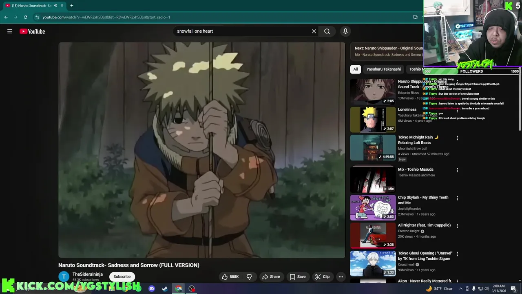Run search with the magnifier button

(327, 31)
